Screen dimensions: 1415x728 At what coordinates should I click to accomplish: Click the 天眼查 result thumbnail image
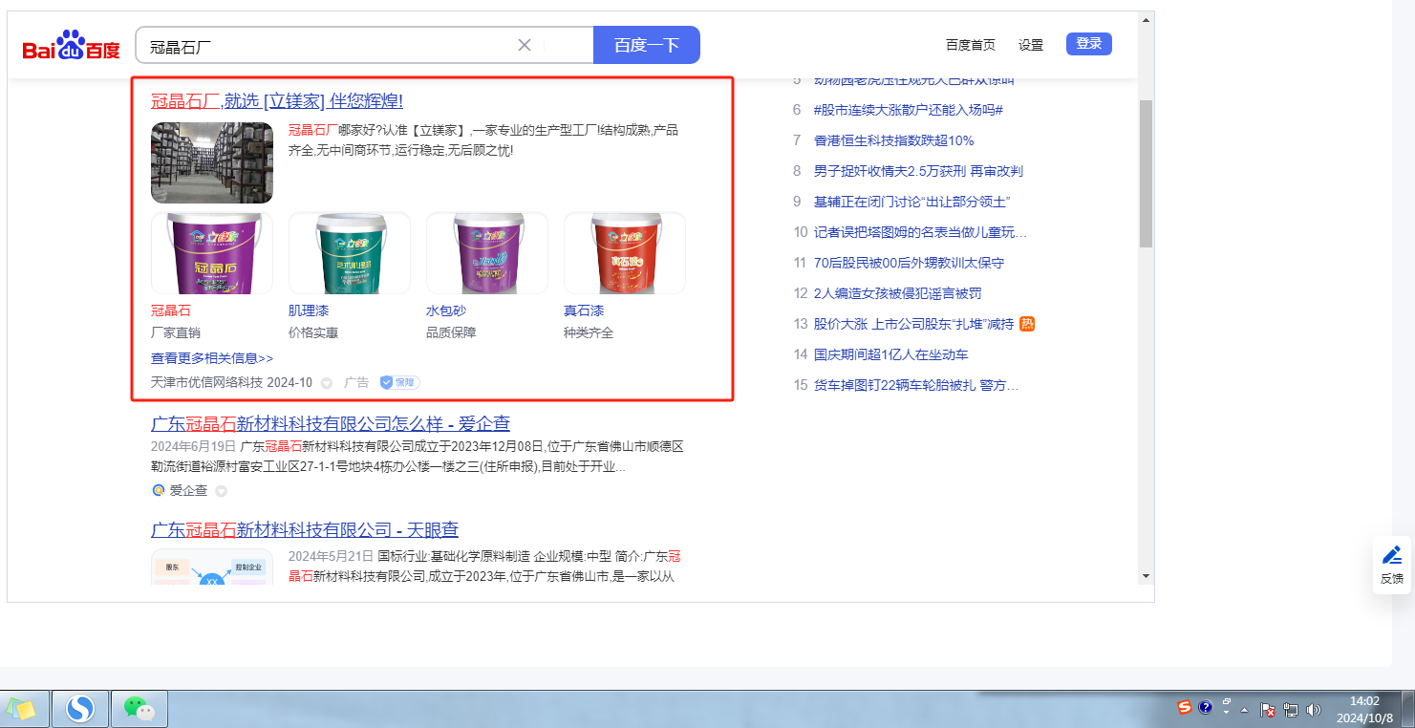(212, 567)
